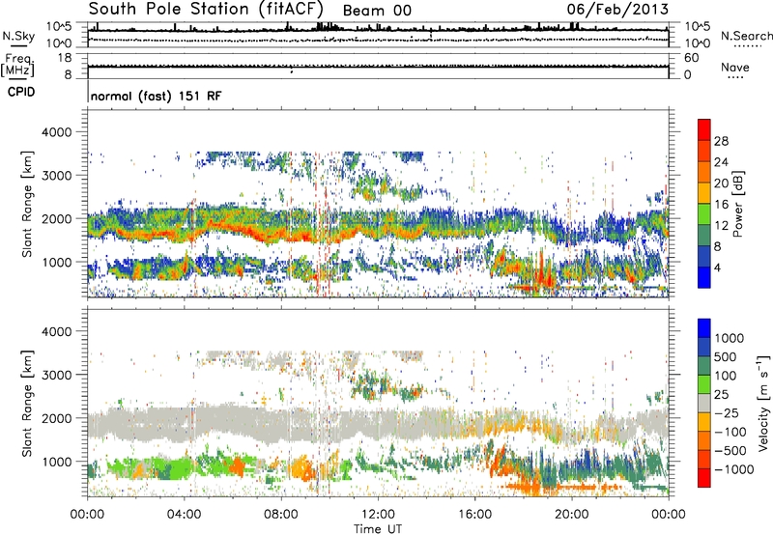Click the 'Slant Range [km]' label of the power panel
The height and width of the screenshot is (535, 773).
click(27, 204)
